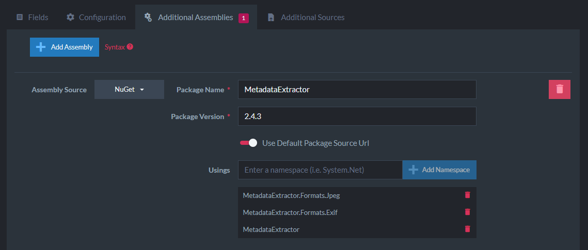This screenshot has height=250, width=588.
Task: Click the Additional Assemblies cogs icon
Action: [x=148, y=17]
